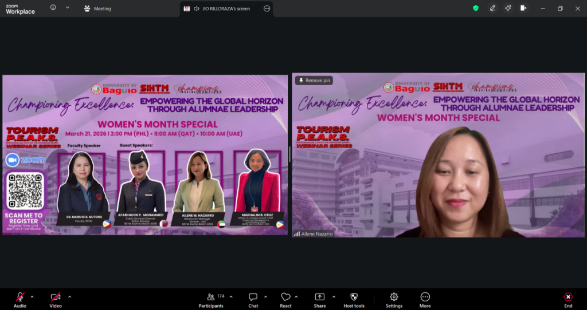Open the Participants panel
Screen dimensions: 587x310
tap(211, 300)
